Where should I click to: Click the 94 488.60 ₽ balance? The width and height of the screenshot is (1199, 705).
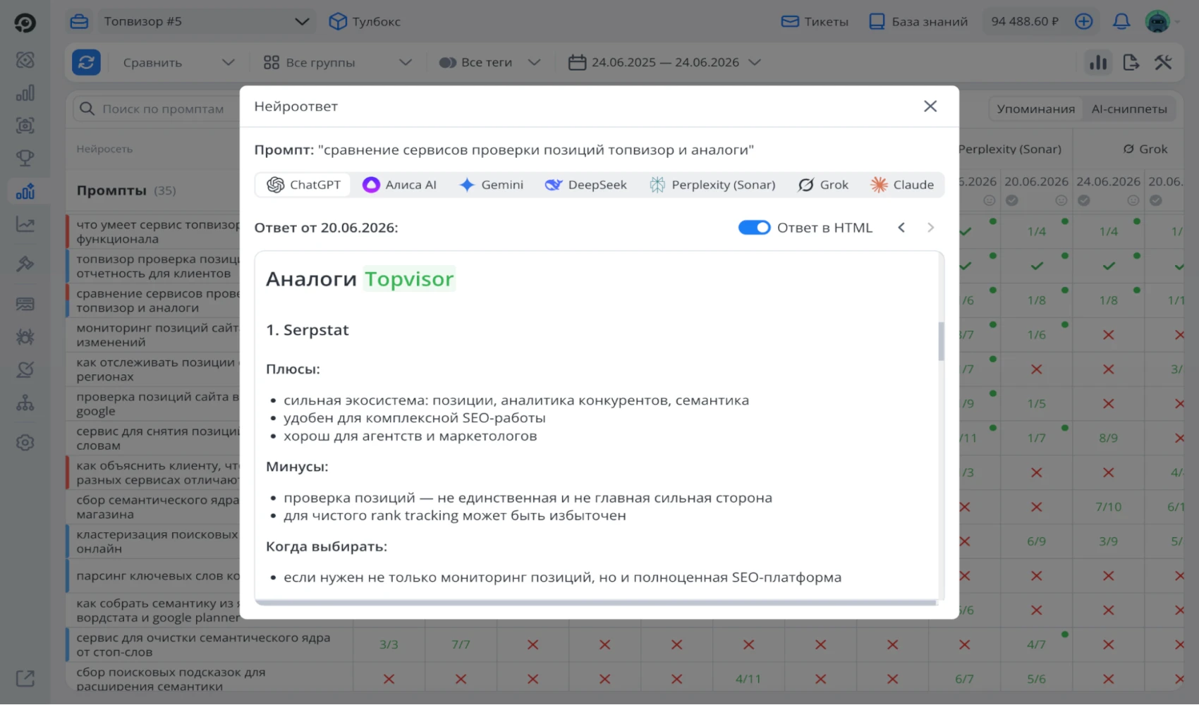click(1025, 21)
